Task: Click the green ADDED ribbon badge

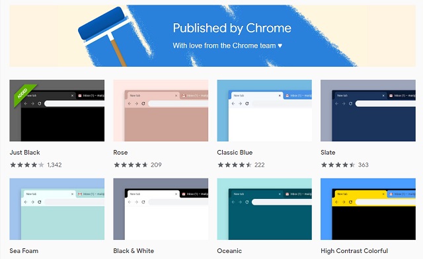Action: (x=24, y=94)
